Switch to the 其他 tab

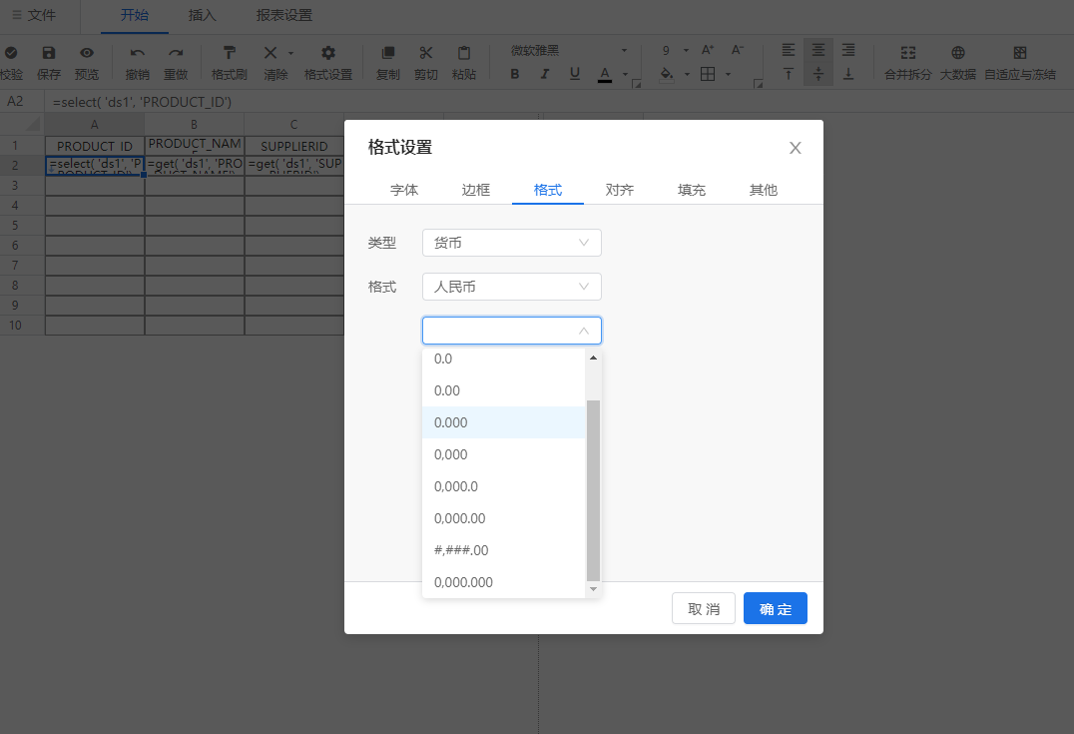(x=763, y=190)
